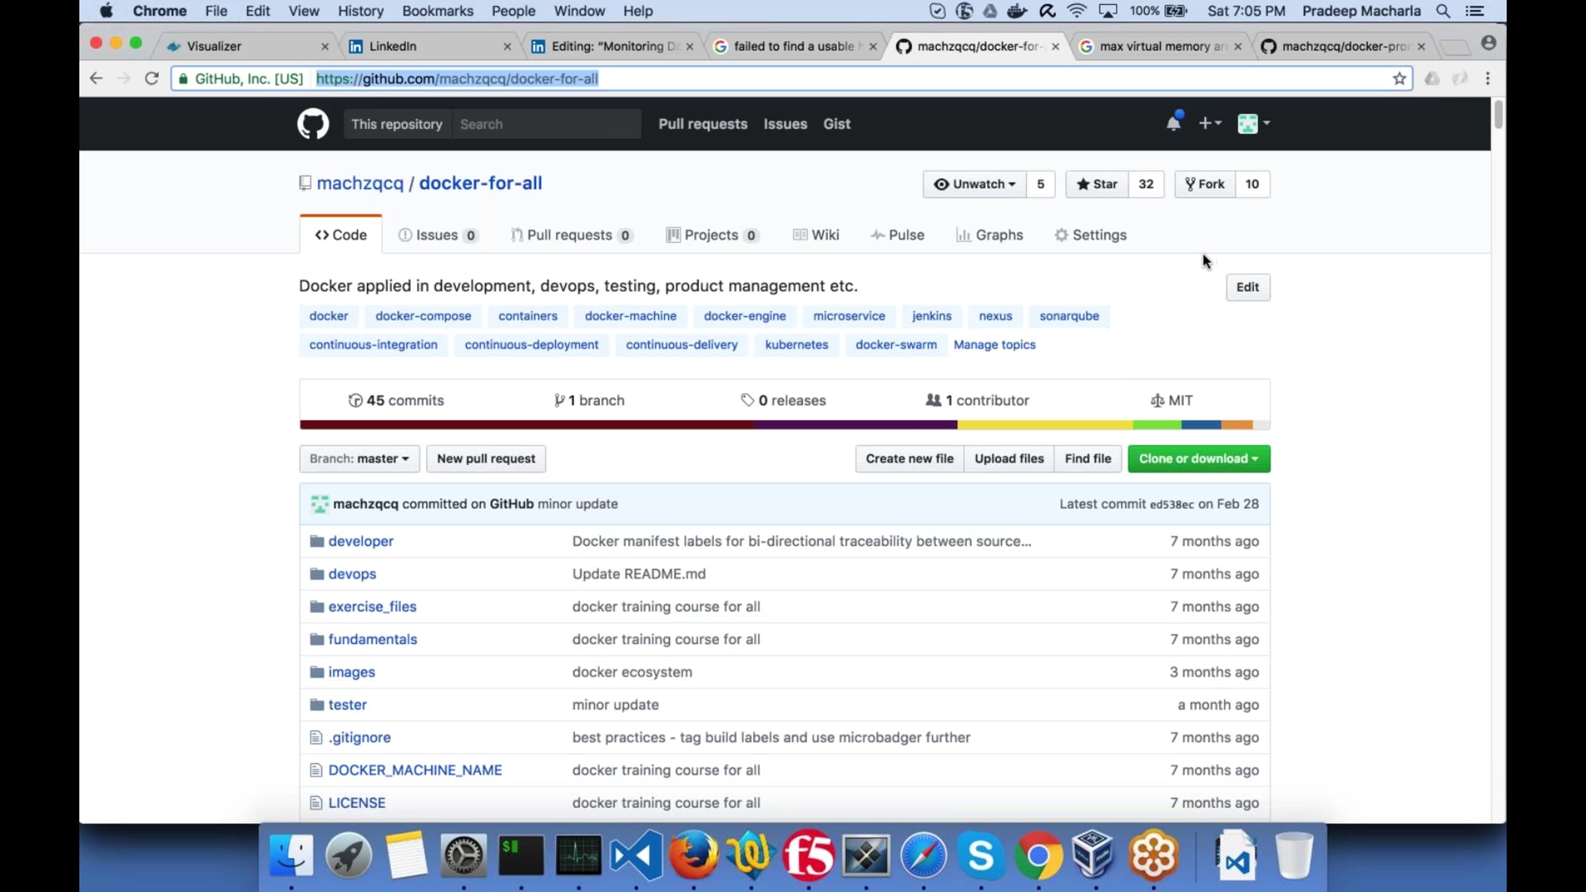1586x892 pixels.
Task: Open the Pull requests repository tab
Action: click(572, 235)
